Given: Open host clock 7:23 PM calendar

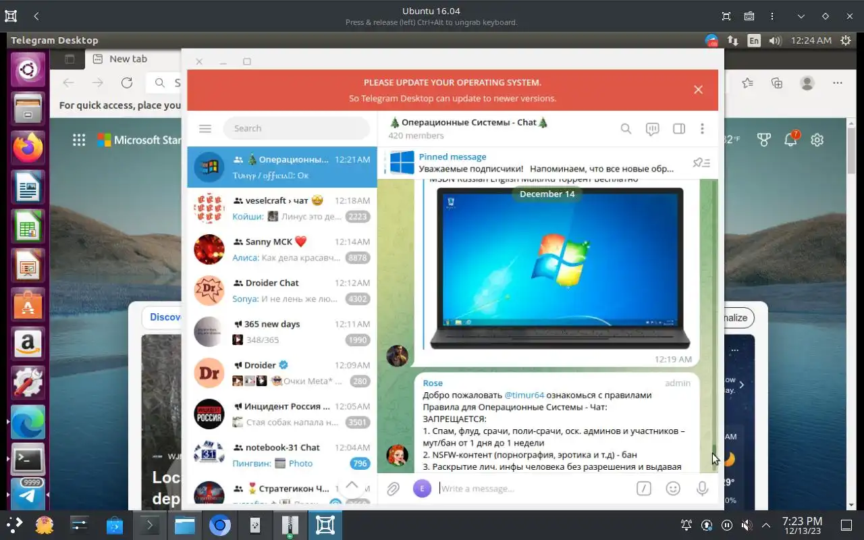Looking at the screenshot, I should point(802,525).
